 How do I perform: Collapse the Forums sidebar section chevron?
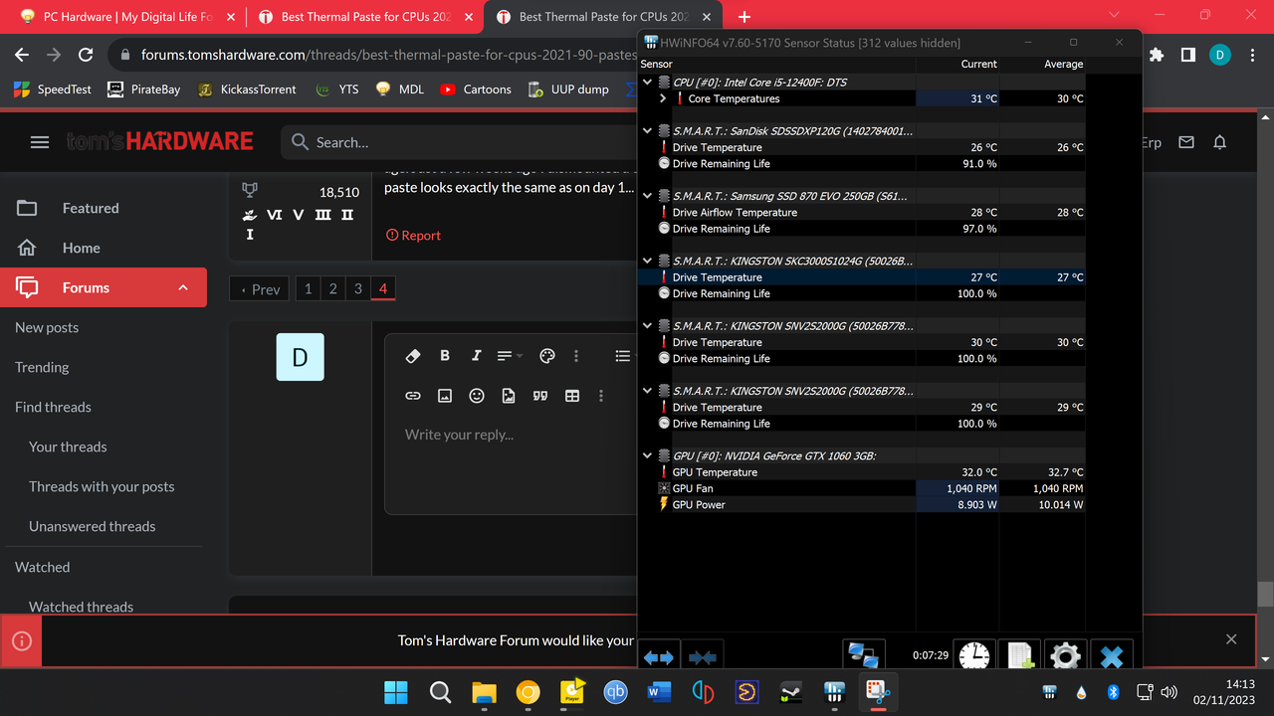[x=183, y=287]
